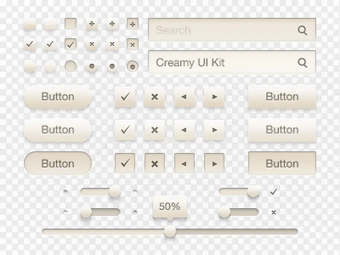Click the left arrow button in the bottom Button row
This screenshot has width=340, height=255.
pyautogui.click(x=184, y=164)
